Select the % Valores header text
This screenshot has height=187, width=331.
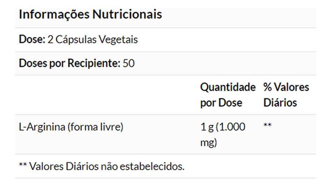click(x=286, y=87)
